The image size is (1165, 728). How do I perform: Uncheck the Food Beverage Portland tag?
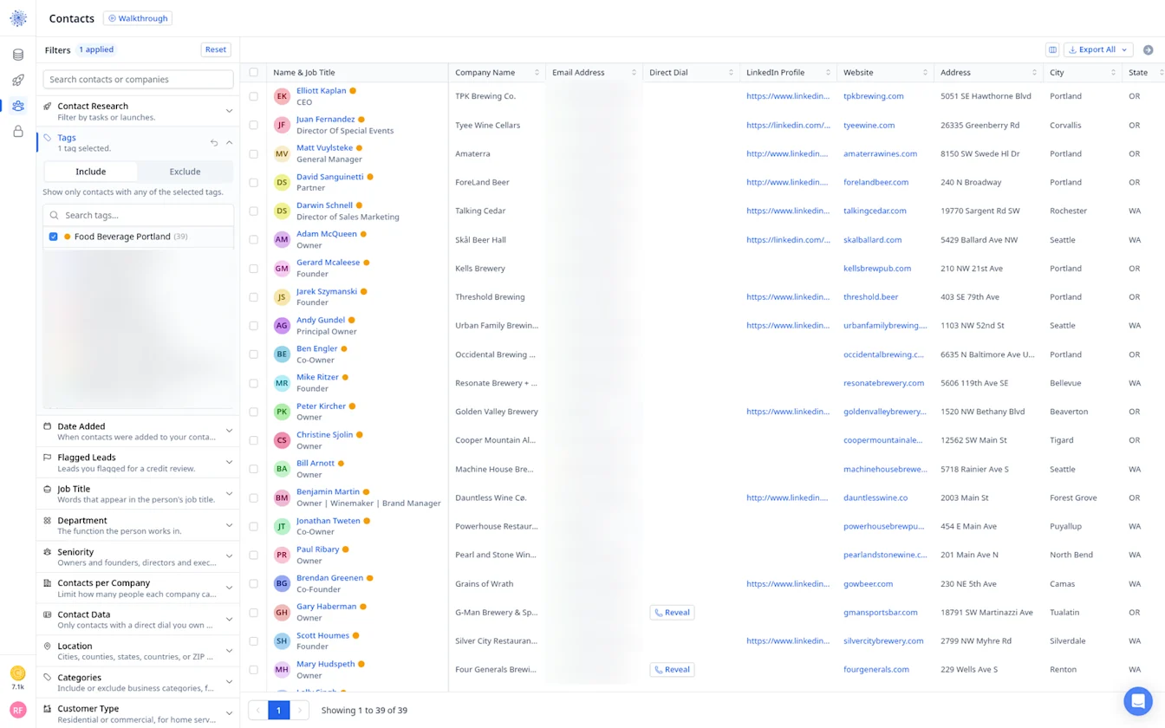pyautogui.click(x=54, y=237)
